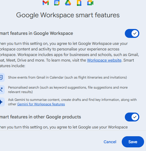Save the smart features settings
This screenshot has height=151, width=146.
(133, 142)
